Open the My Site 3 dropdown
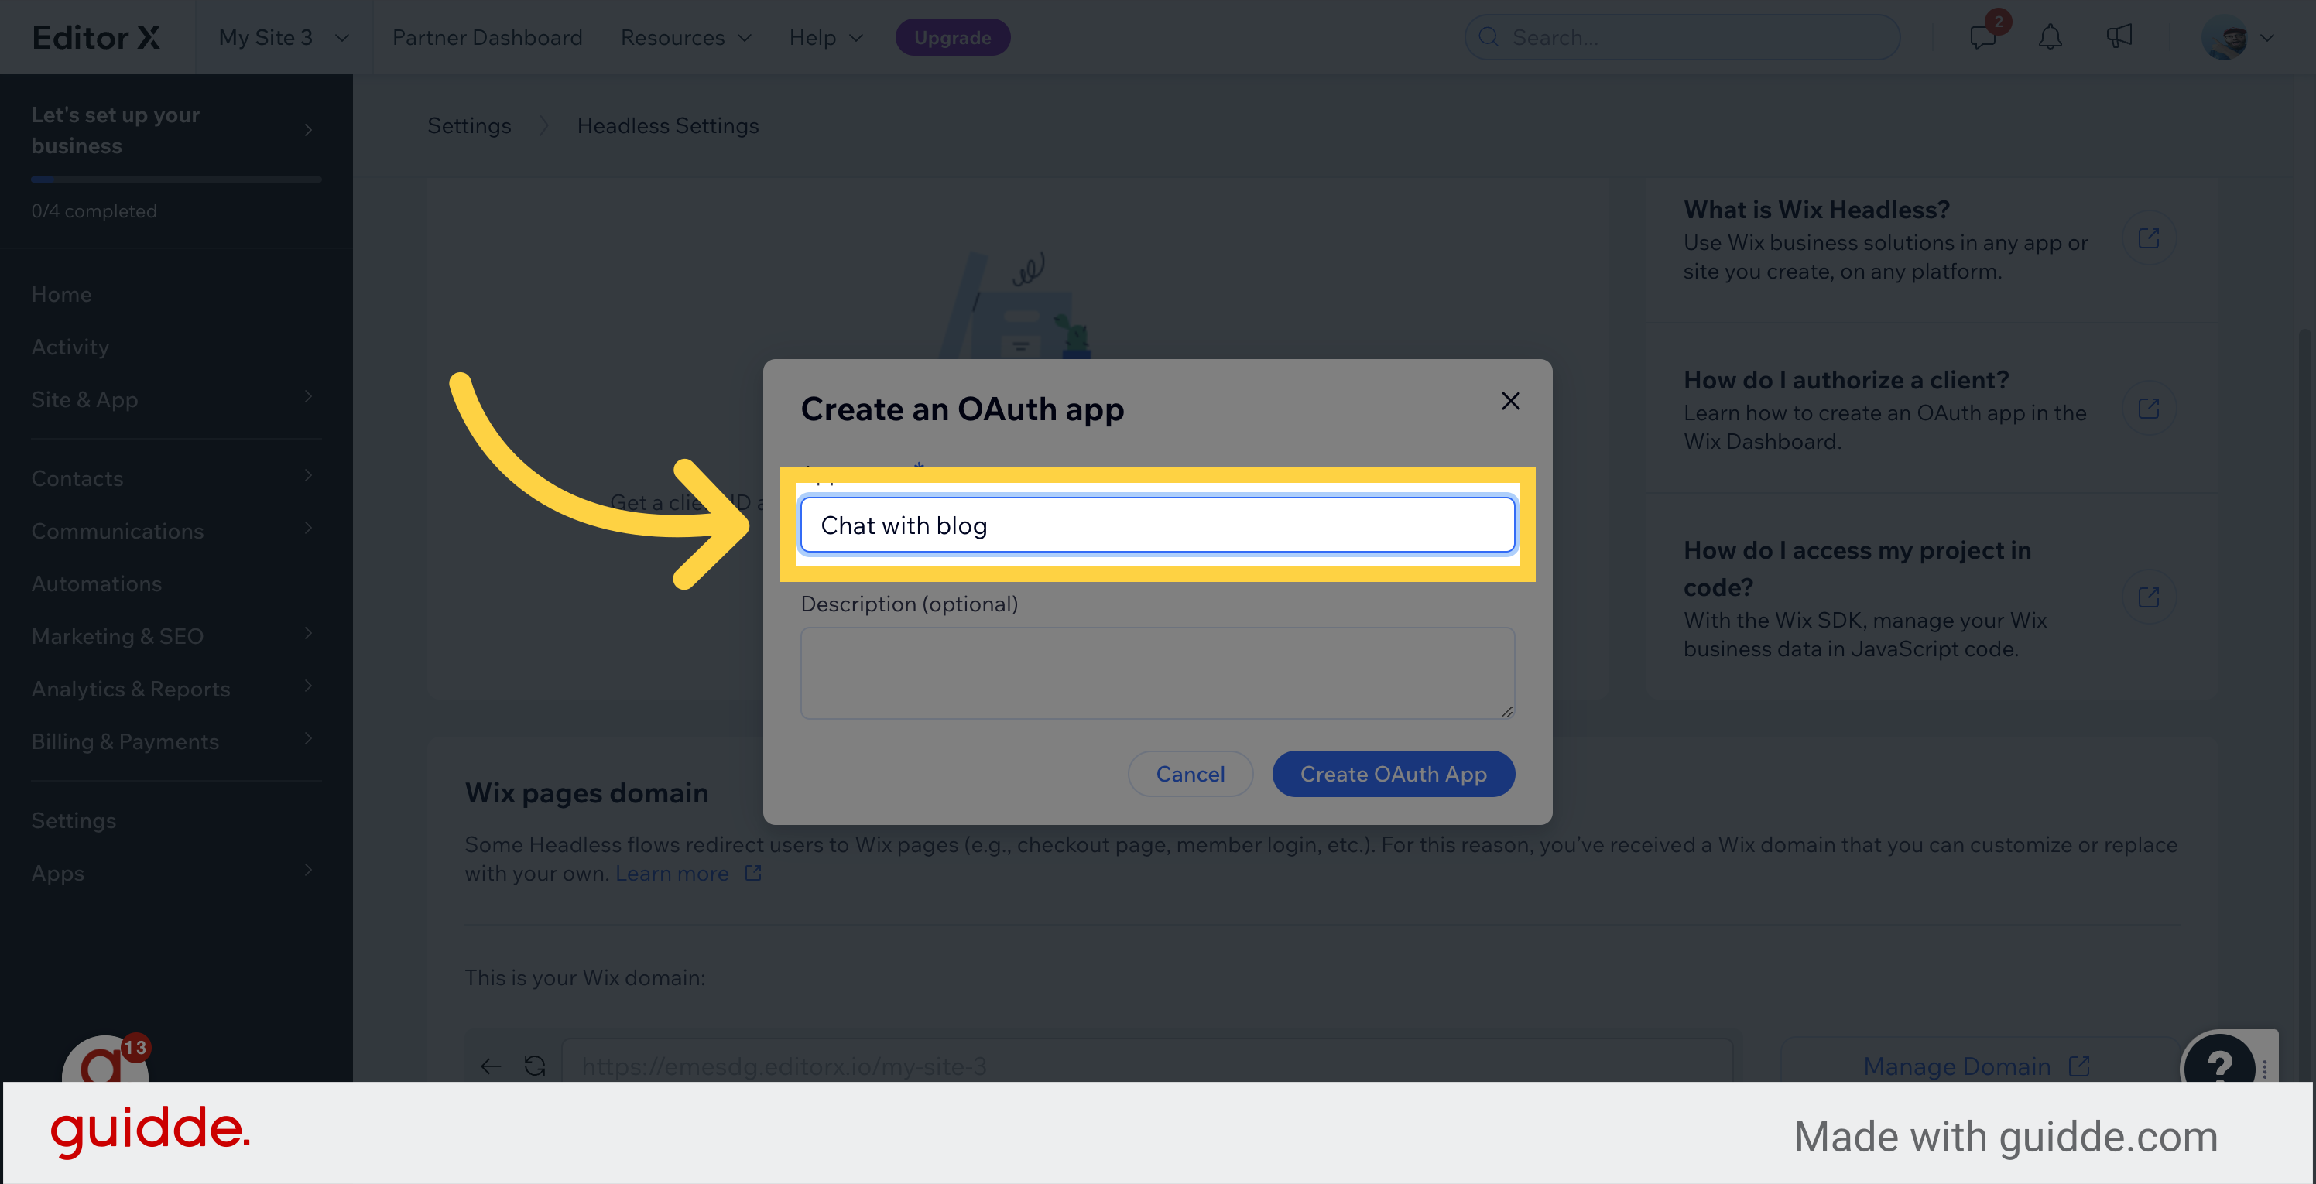Viewport: 2316px width, 1184px height. pos(282,38)
